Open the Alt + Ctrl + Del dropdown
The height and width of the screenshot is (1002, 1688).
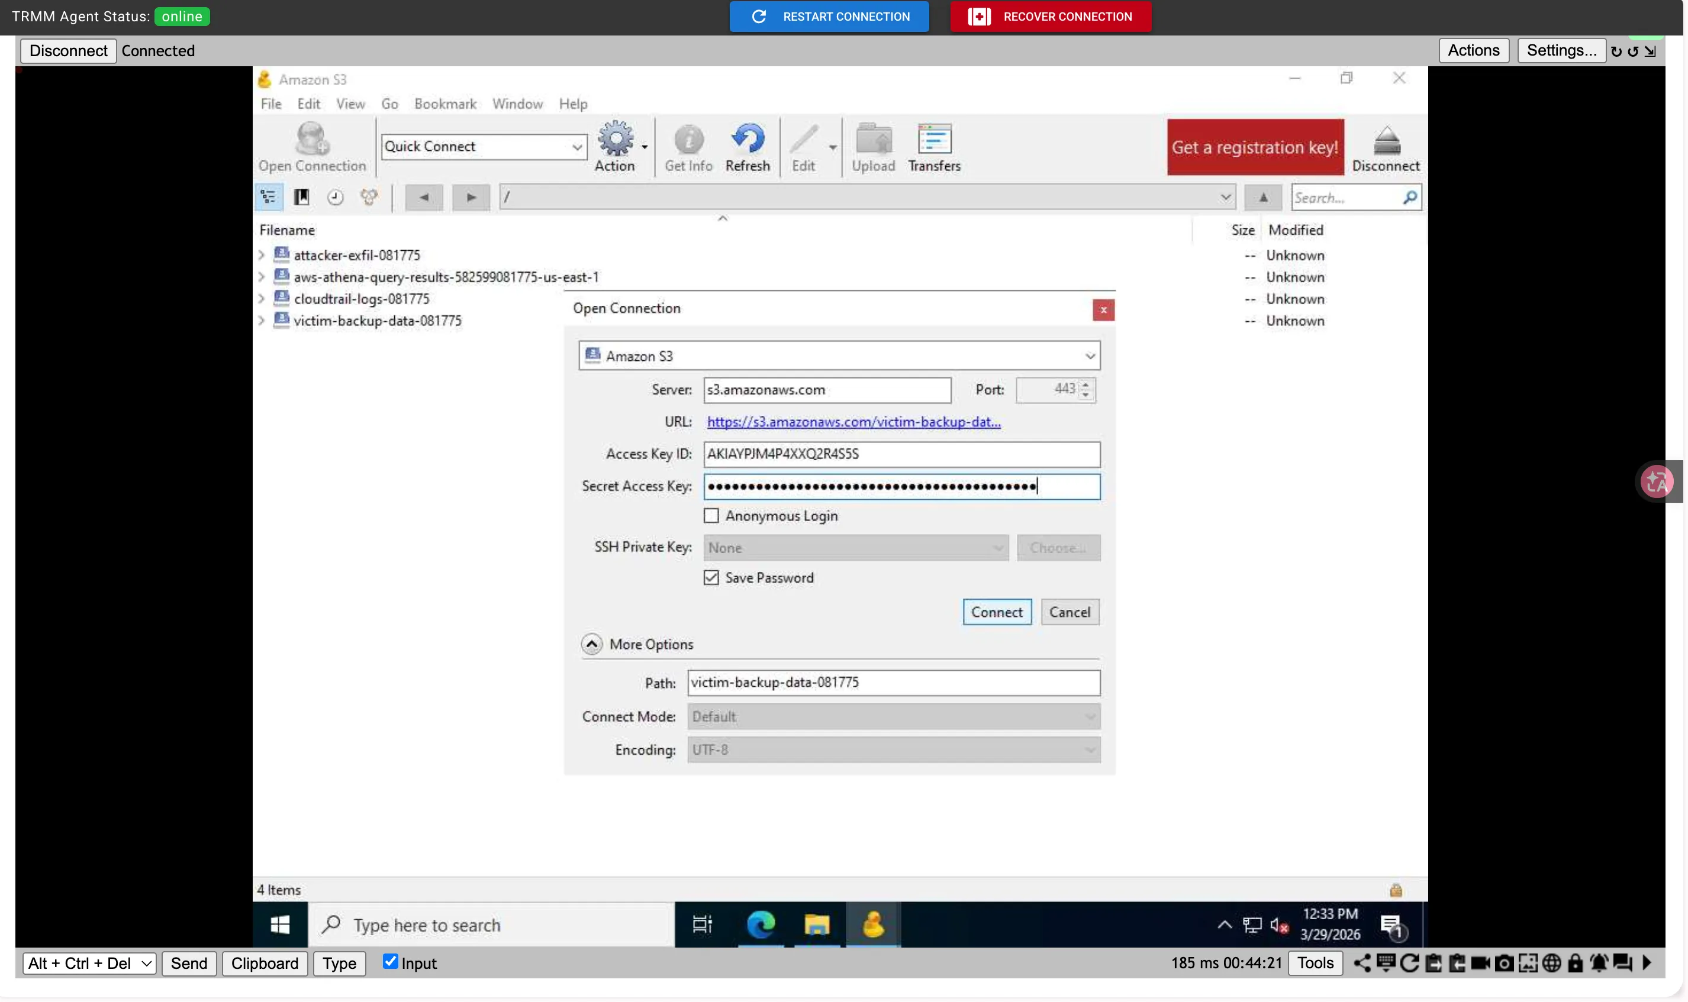click(x=89, y=964)
